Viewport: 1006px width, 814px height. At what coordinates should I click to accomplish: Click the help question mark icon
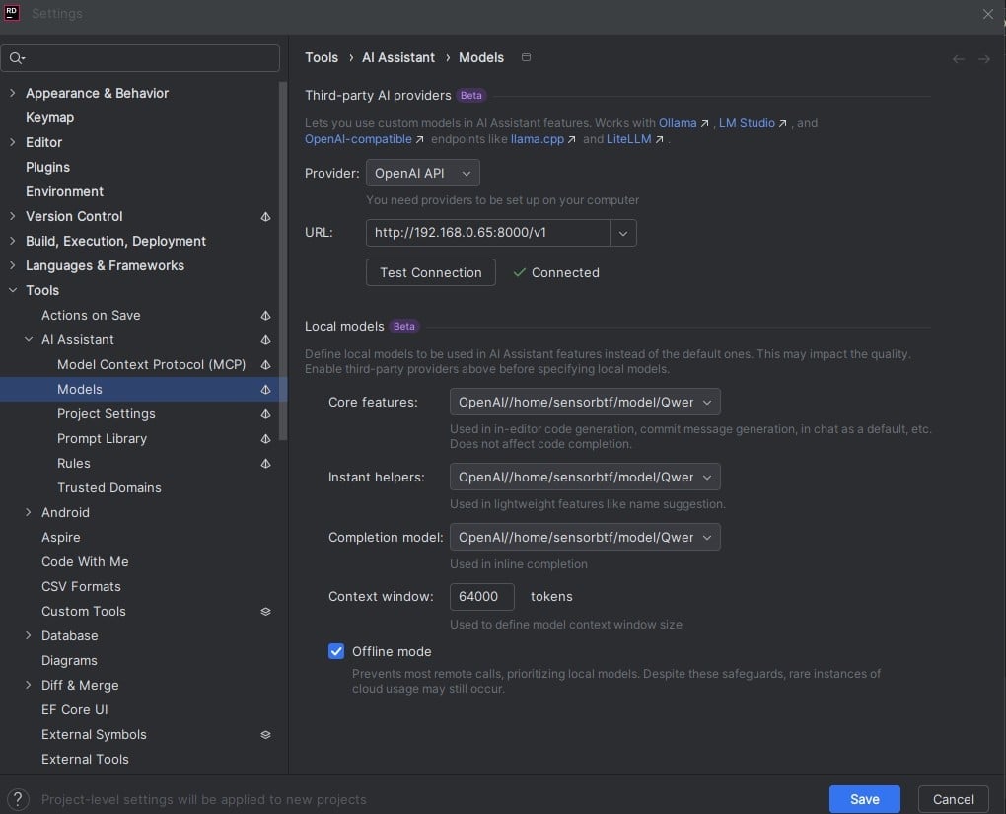pos(18,799)
